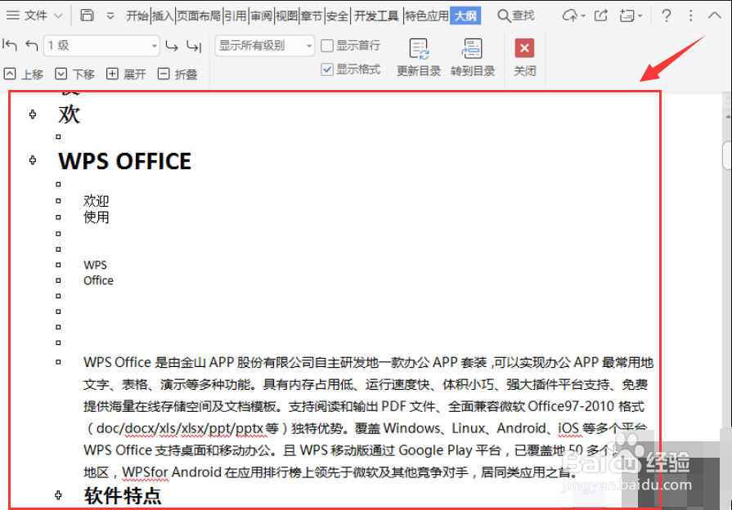Open the 开发工具 tab
The width and height of the screenshot is (732, 510).
[376, 16]
